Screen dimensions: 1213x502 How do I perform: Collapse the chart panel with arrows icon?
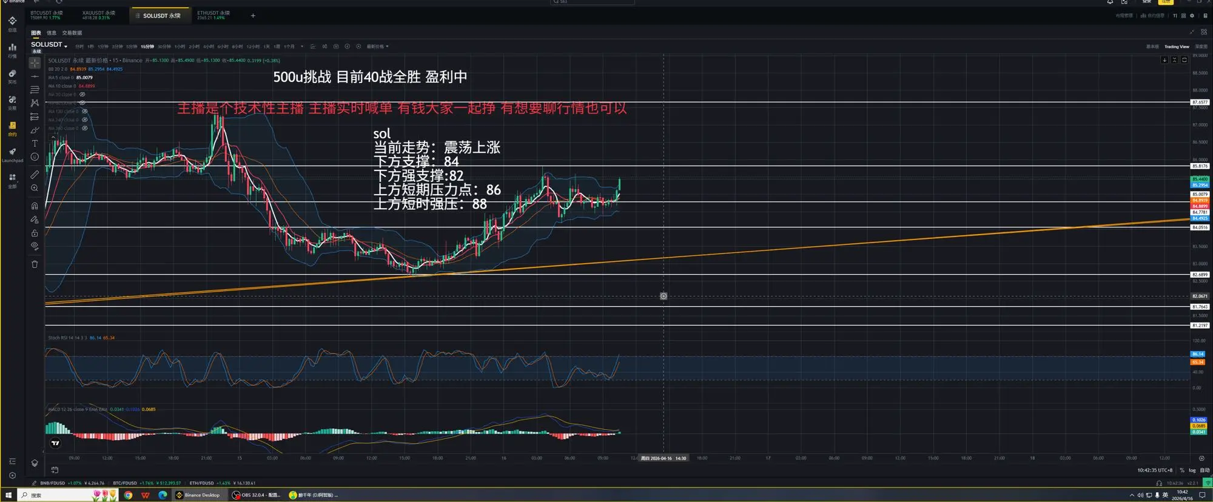(1192, 32)
